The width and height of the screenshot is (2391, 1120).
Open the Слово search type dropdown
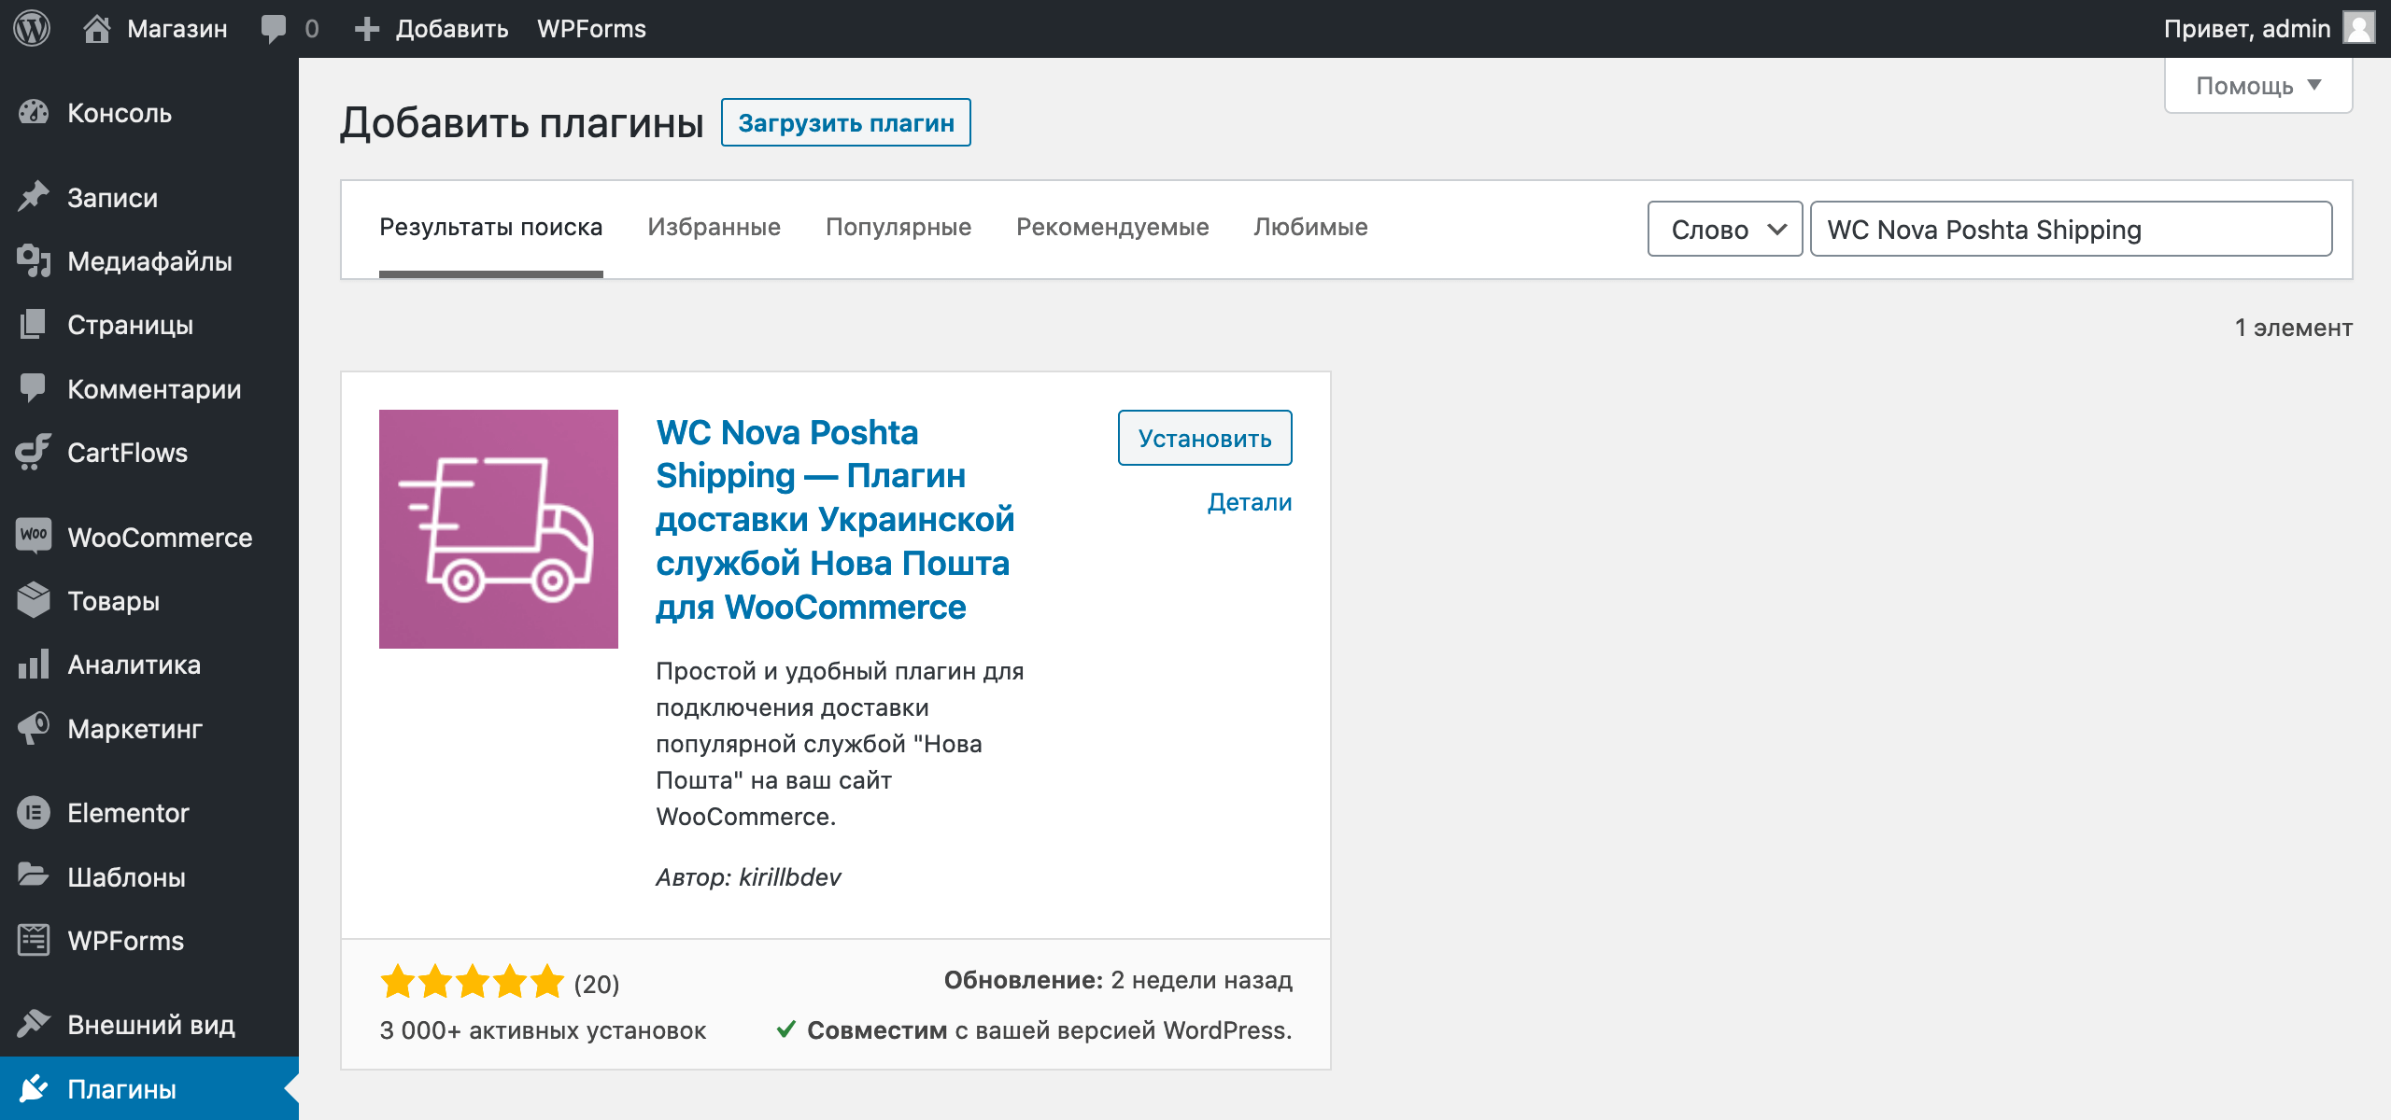coord(1725,229)
